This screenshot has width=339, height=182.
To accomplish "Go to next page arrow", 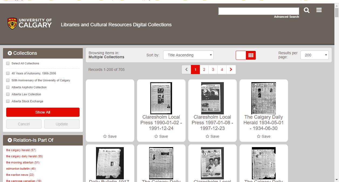I will [231, 70].
